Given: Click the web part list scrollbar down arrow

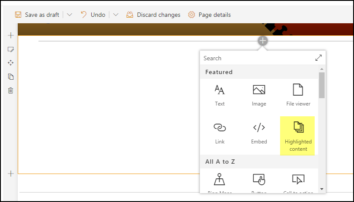Looking at the screenshot, I should [322, 189].
